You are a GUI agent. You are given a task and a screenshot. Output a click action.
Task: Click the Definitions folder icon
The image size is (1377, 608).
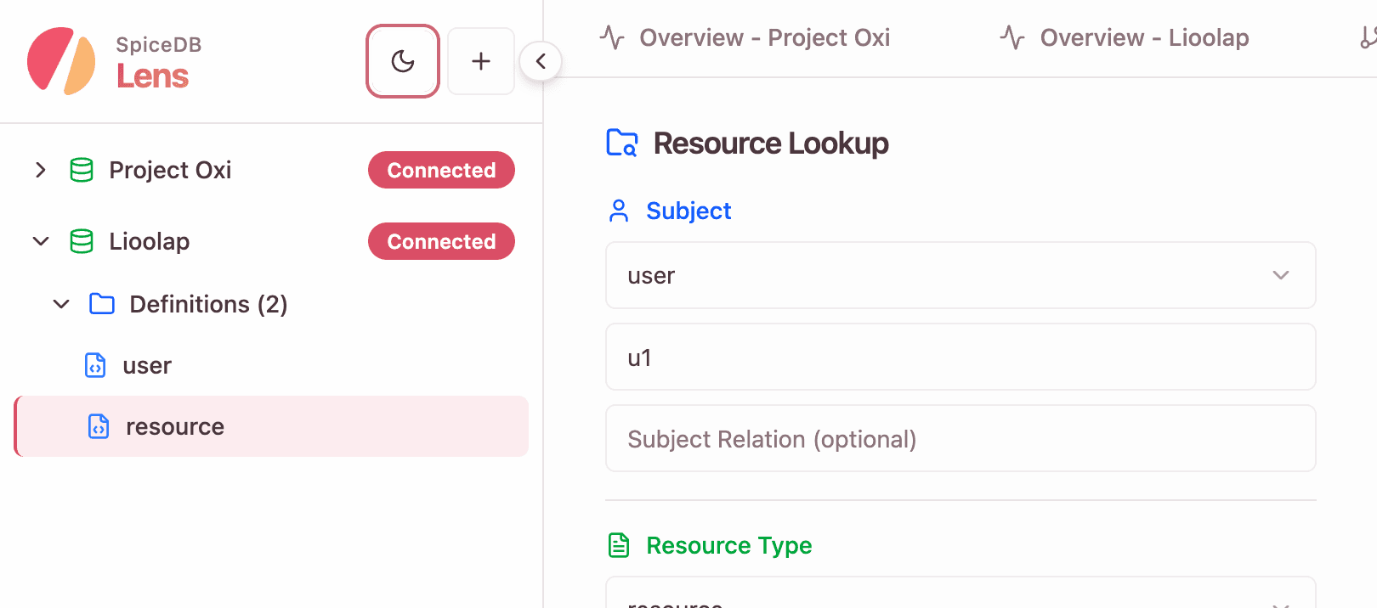point(102,304)
